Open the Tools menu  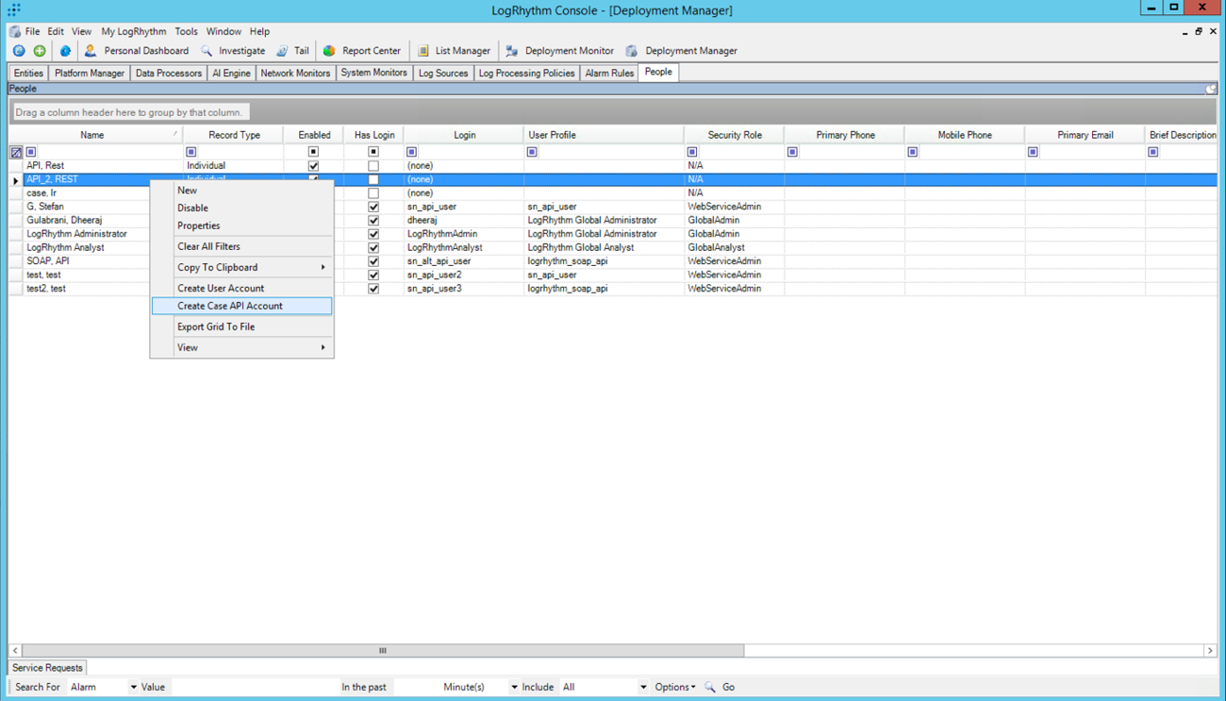(186, 31)
